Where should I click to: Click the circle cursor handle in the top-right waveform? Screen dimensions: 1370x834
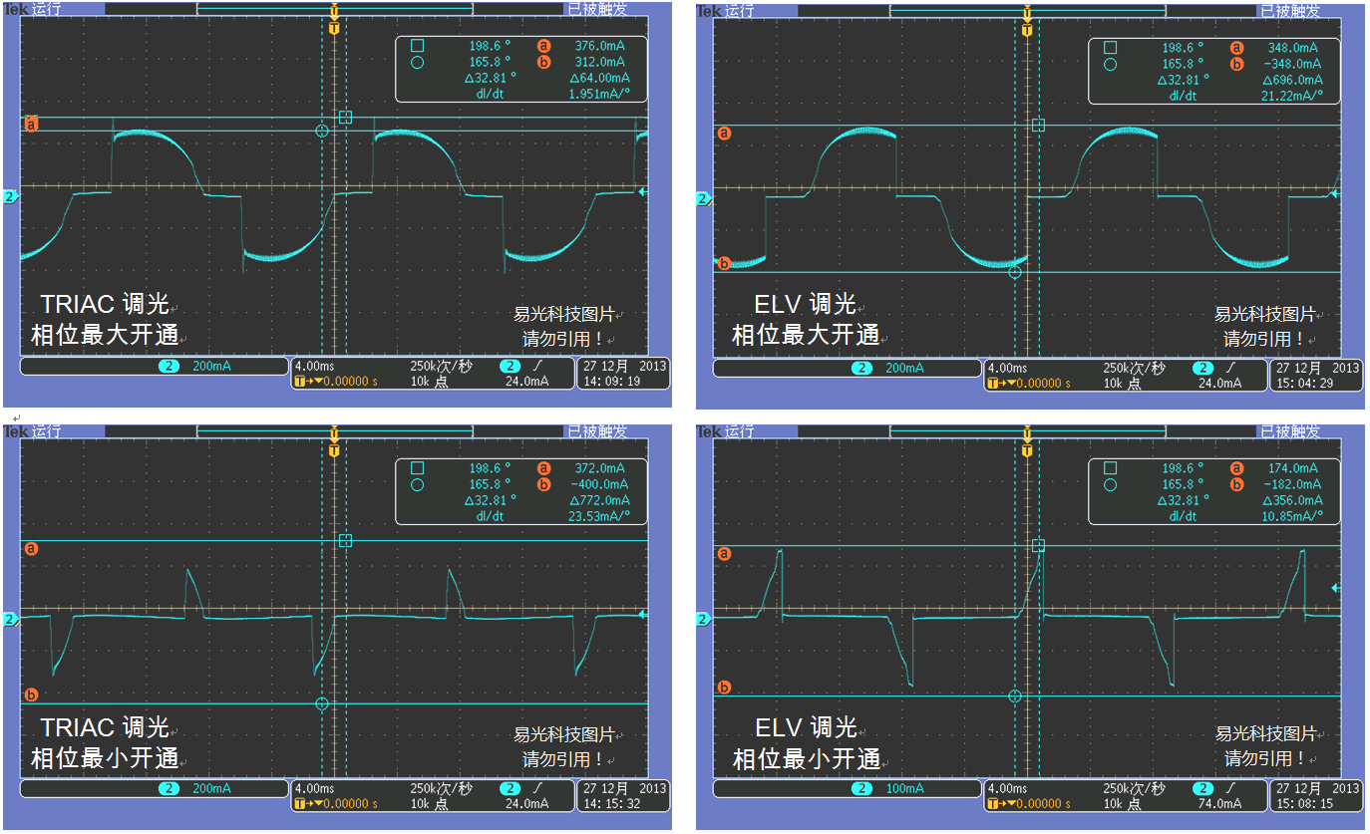pyautogui.click(x=1015, y=272)
